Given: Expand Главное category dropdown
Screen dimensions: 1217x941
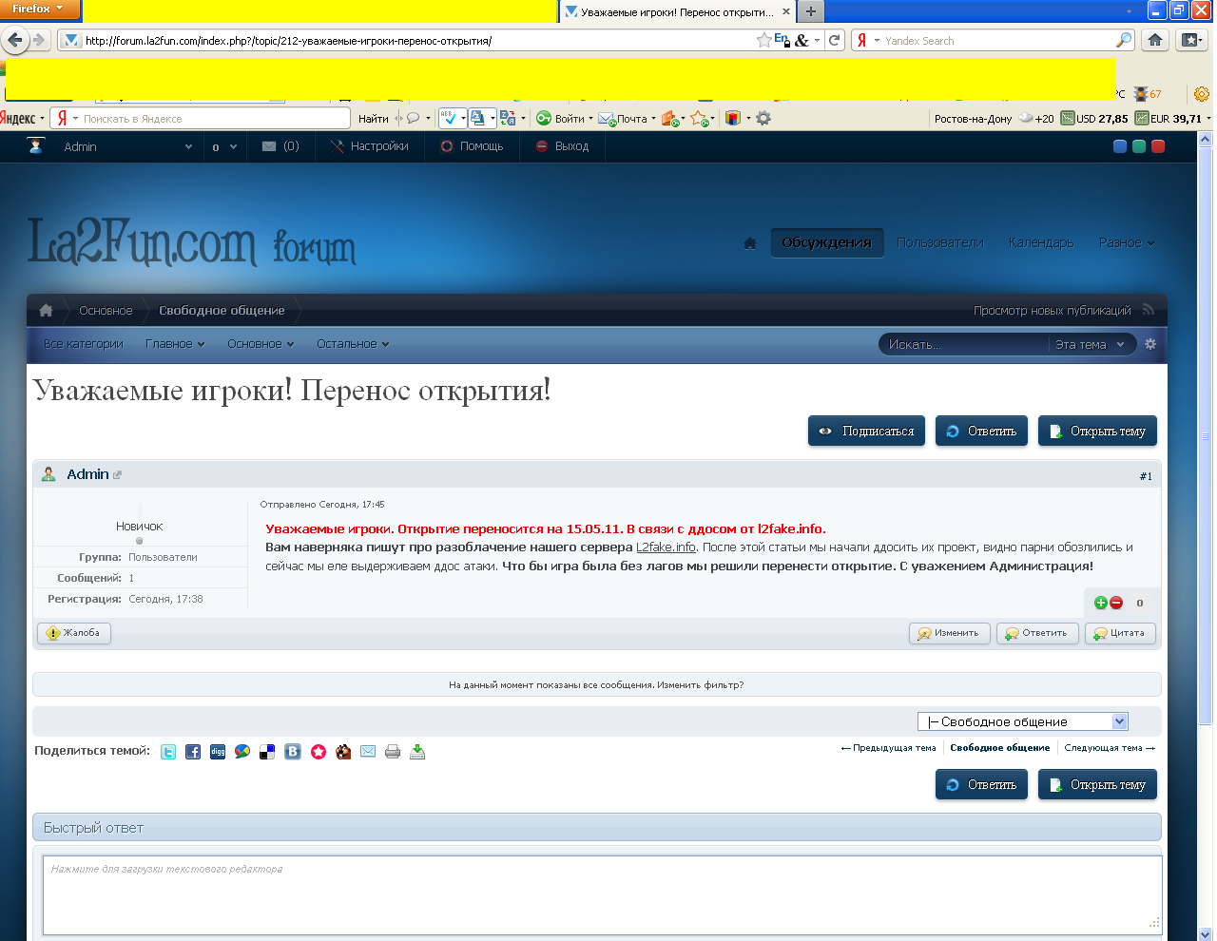Looking at the screenshot, I should (175, 344).
